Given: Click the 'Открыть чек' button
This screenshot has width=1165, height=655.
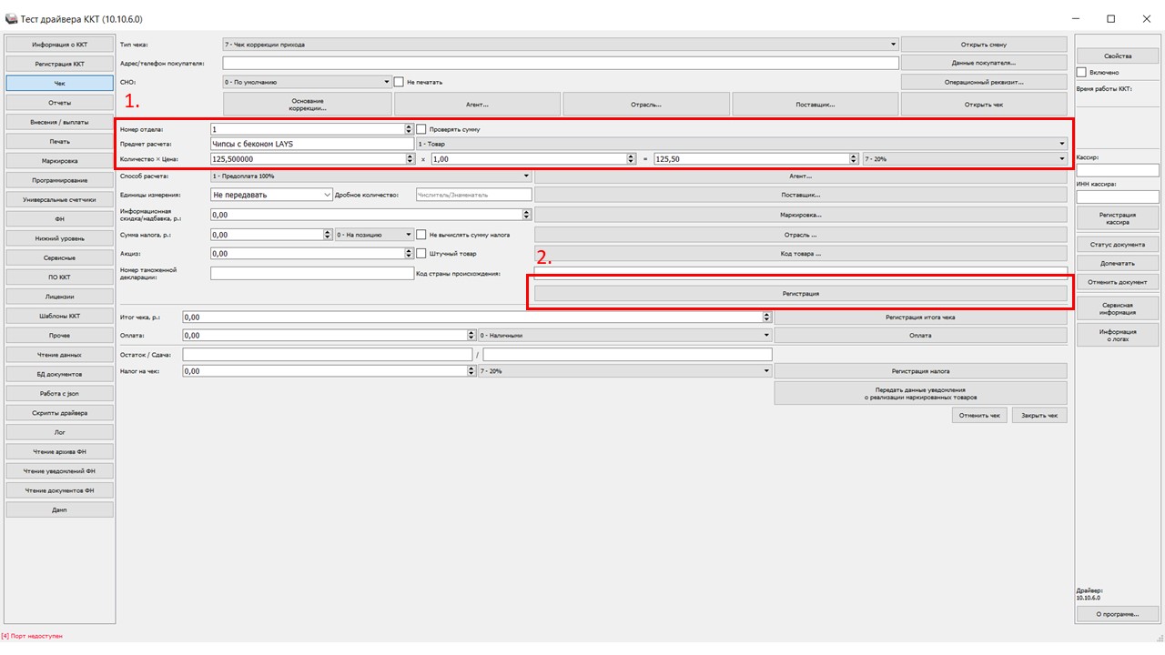Looking at the screenshot, I should click(983, 105).
